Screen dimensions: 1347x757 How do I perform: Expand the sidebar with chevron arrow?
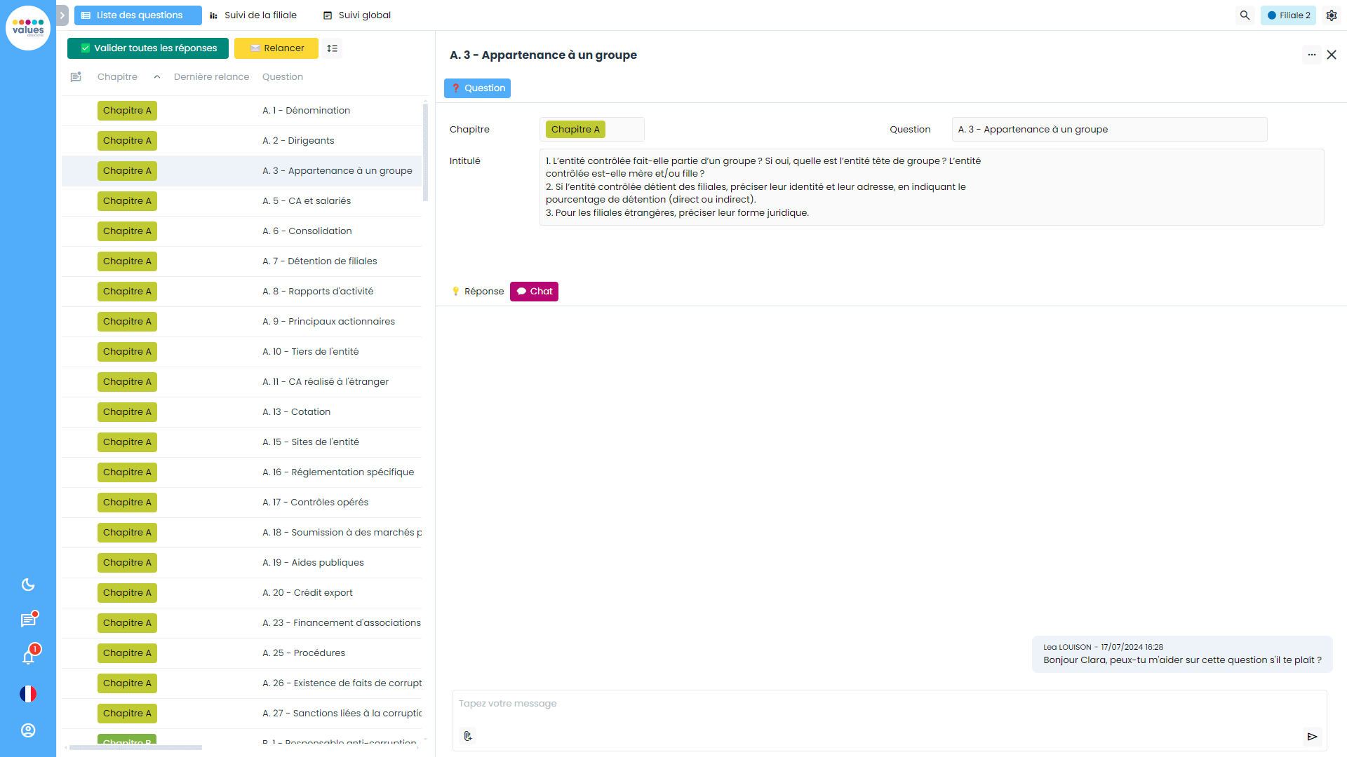click(x=62, y=15)
